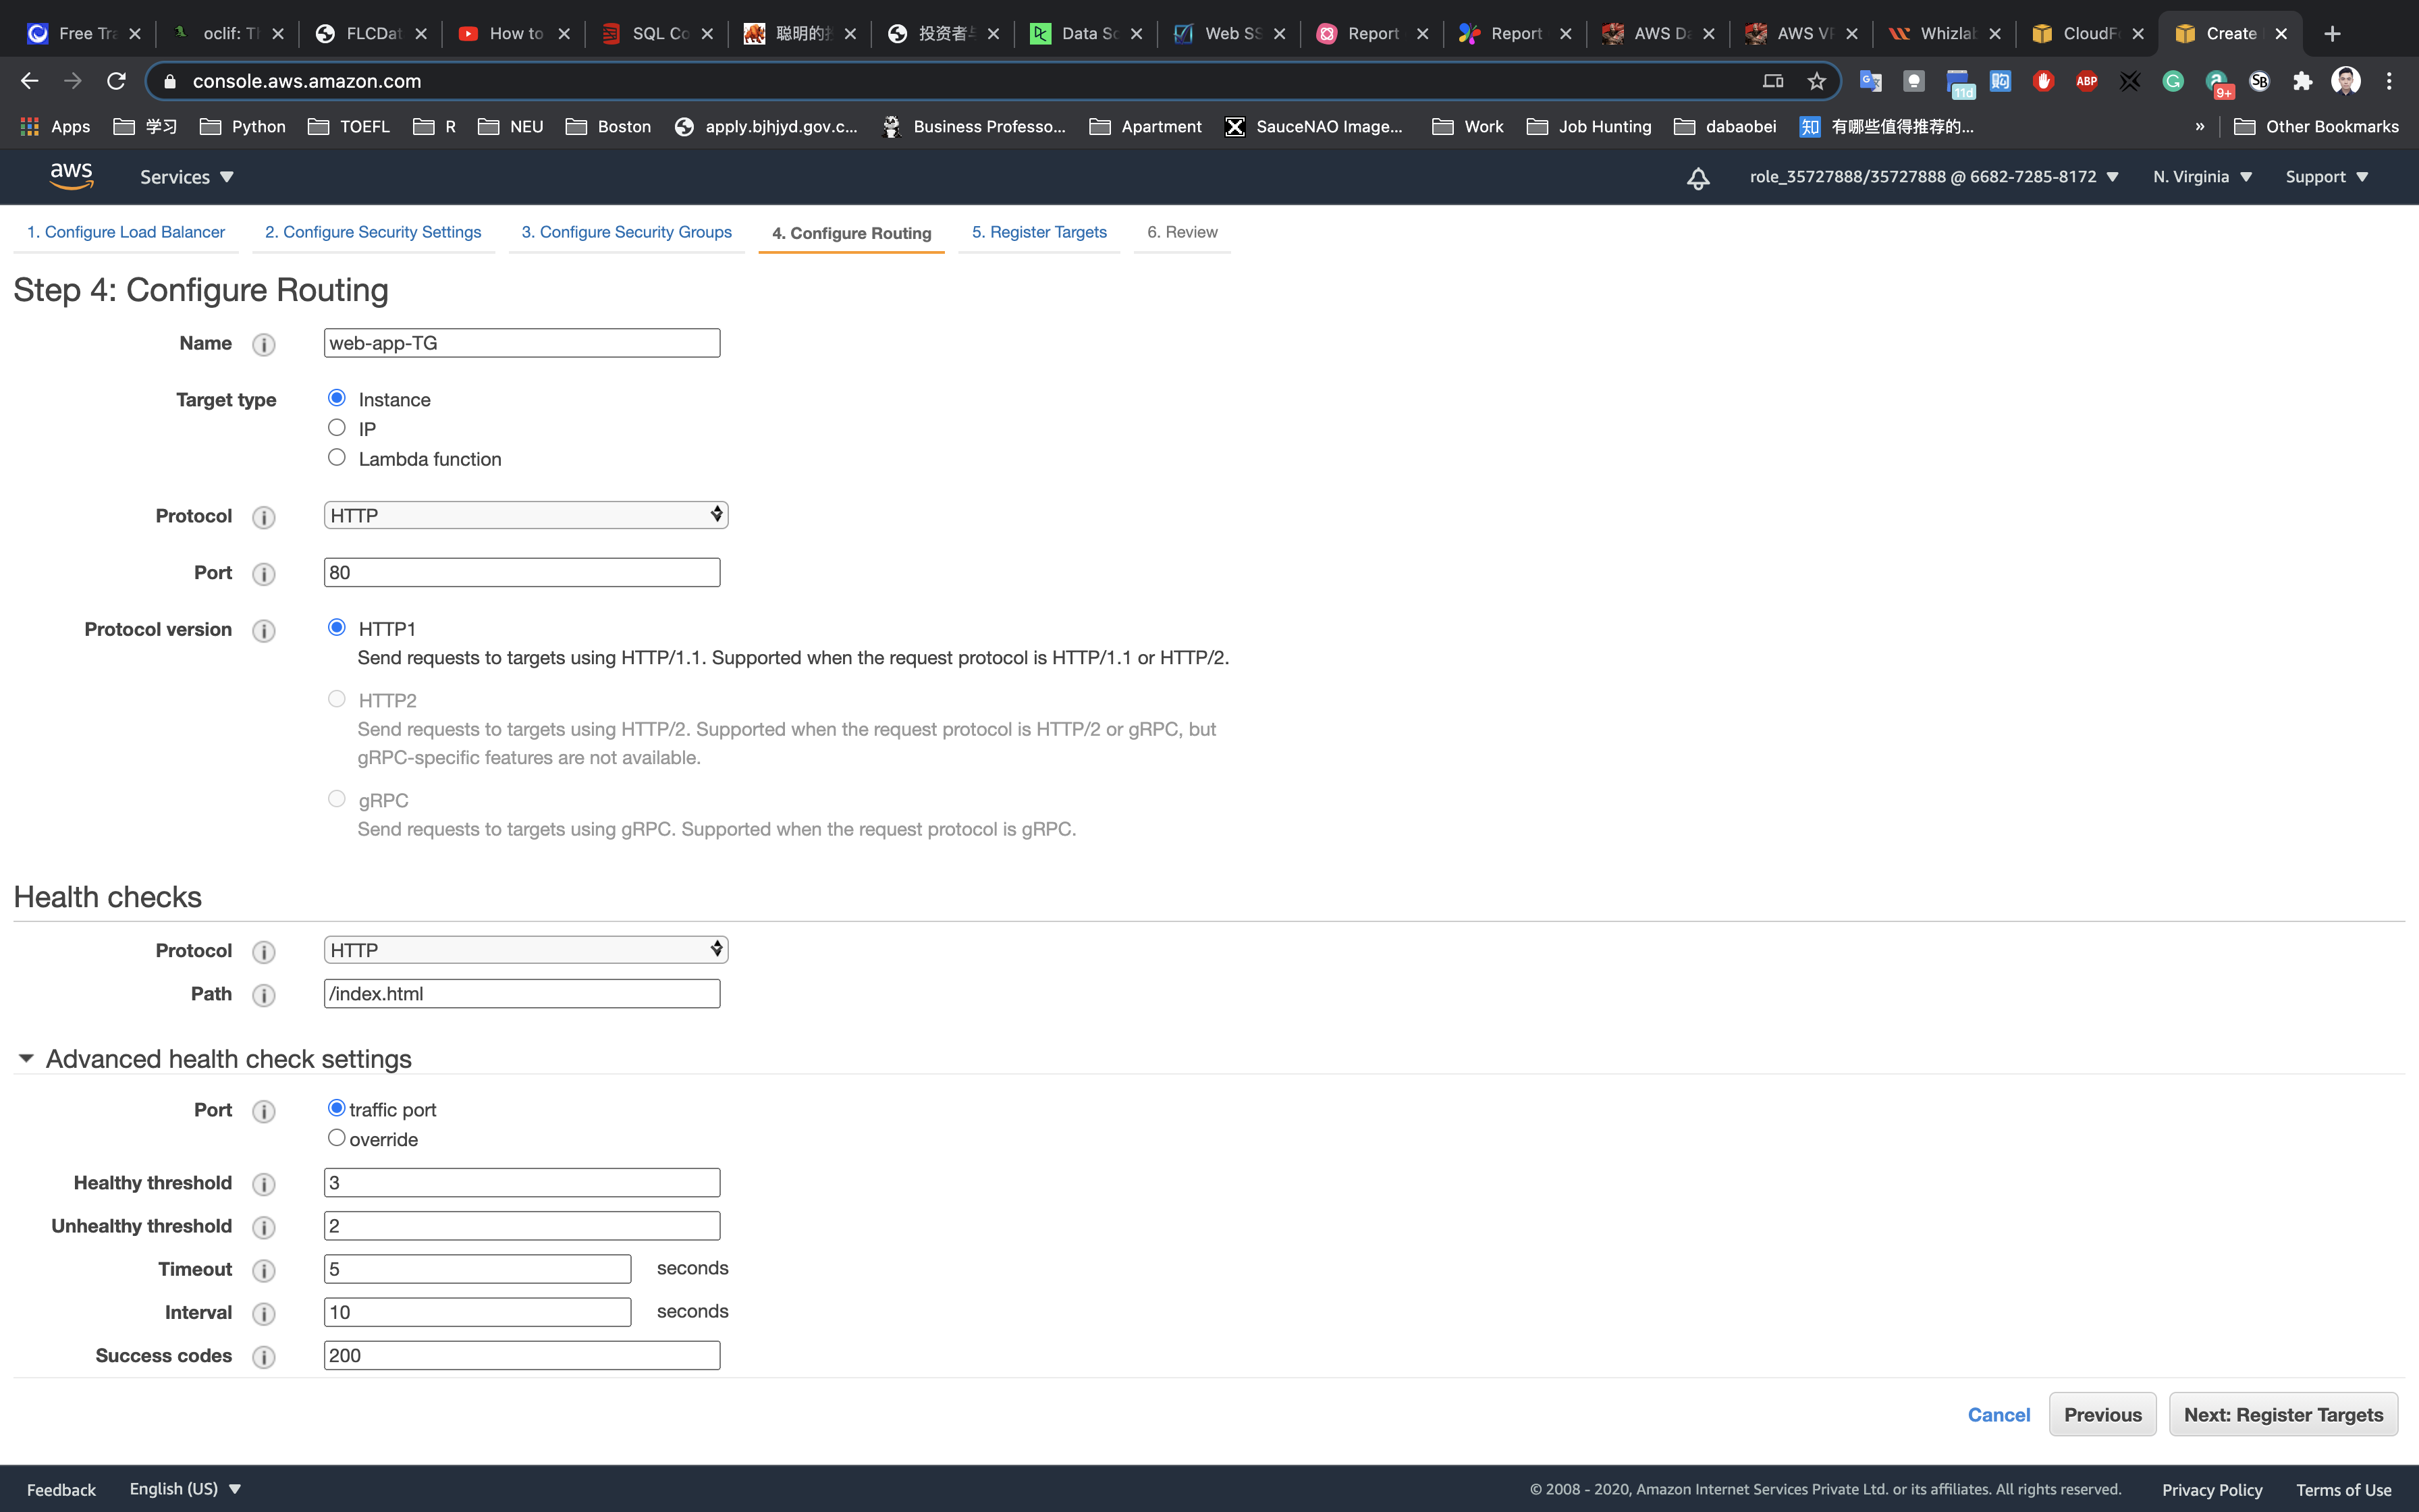This screenshot has height=1512, width=2419.
Task: Click the health check Path field
Action: (x=522, y=993)
